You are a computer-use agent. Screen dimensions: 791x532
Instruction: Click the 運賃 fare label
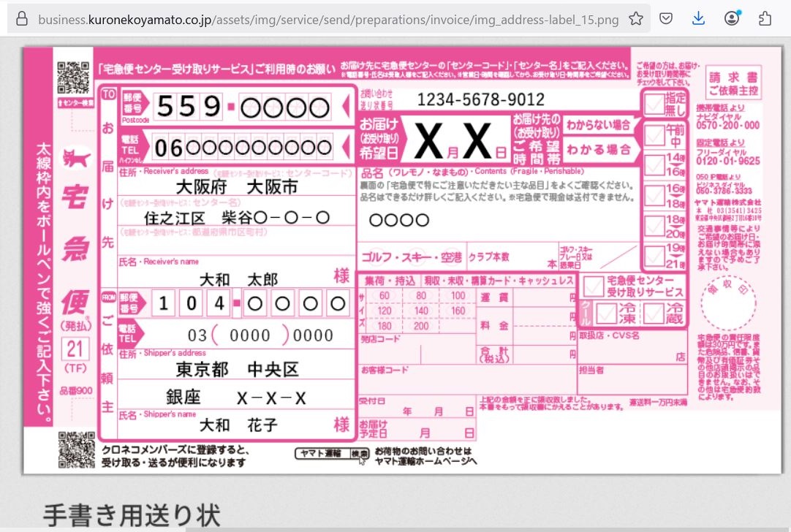click(494, 297)
